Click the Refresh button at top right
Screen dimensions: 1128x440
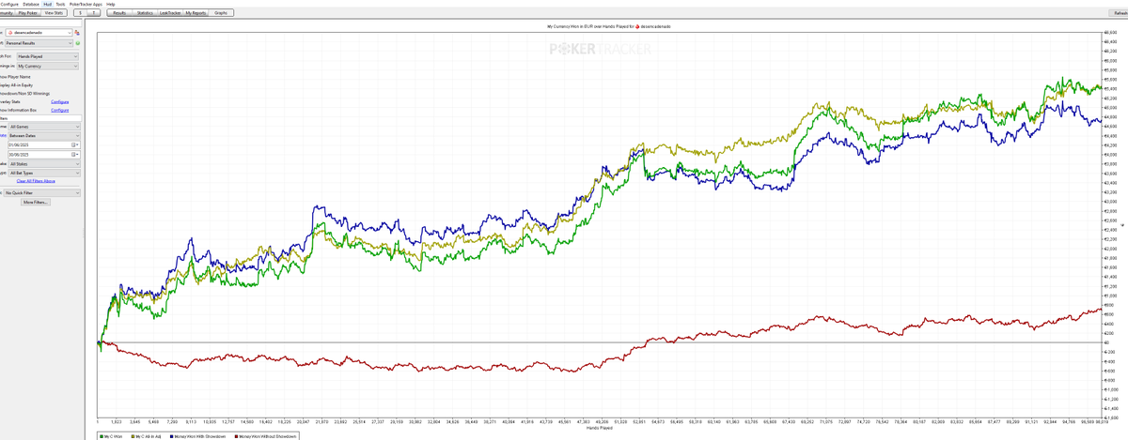(x=1117, y=13)
